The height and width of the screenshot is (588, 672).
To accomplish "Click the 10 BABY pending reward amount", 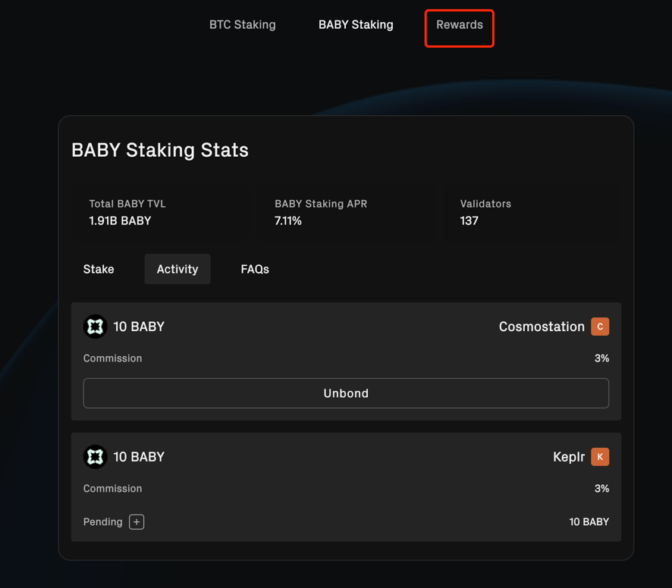I will tap(589, 521).
